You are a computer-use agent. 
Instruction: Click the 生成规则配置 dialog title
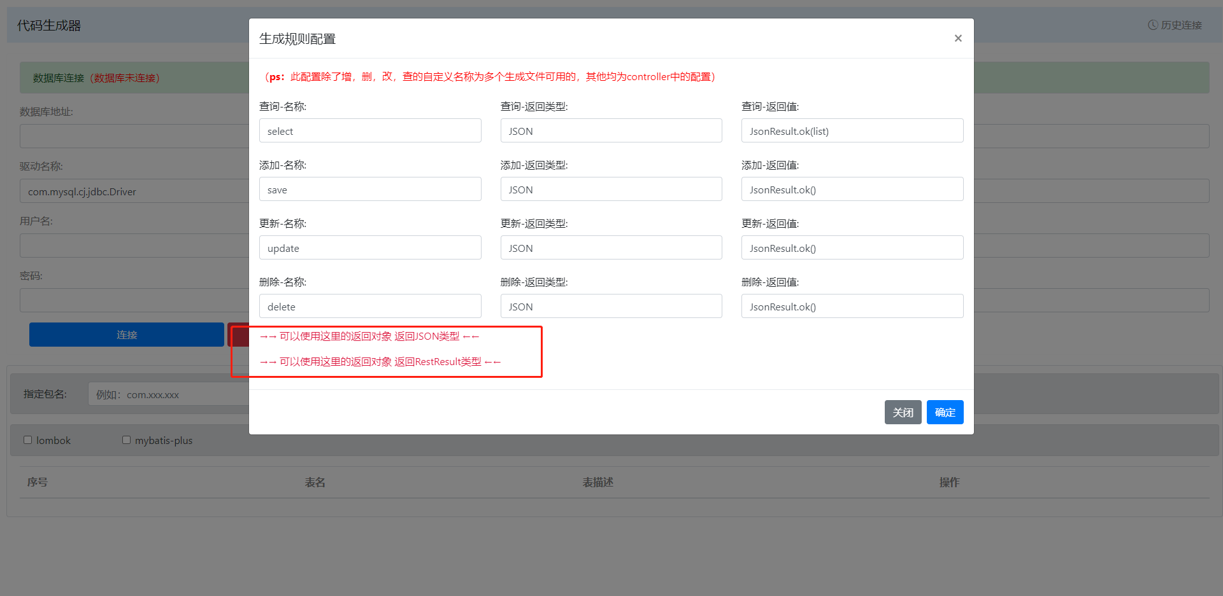[297, 39]
